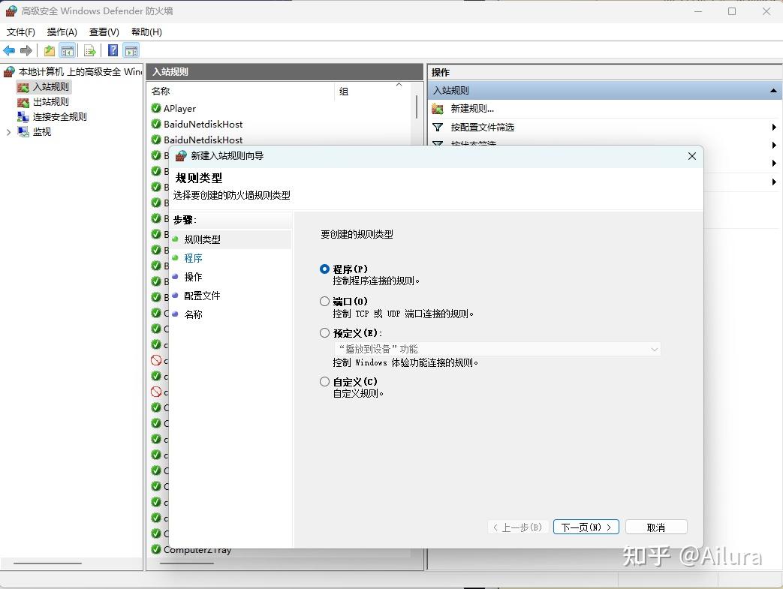
Task: Click the 新建规则 icon in the actions pane
Action: point(438,109)
